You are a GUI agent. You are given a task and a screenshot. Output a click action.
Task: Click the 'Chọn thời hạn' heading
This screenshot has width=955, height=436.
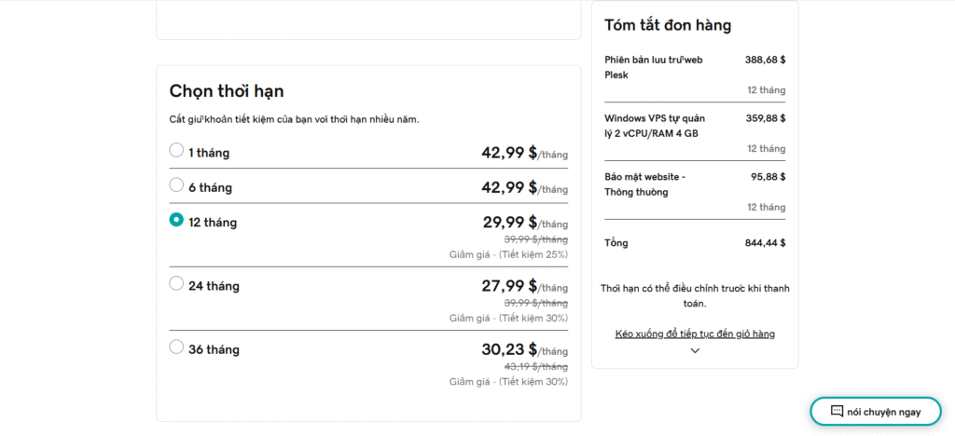[x=227, y=90]
